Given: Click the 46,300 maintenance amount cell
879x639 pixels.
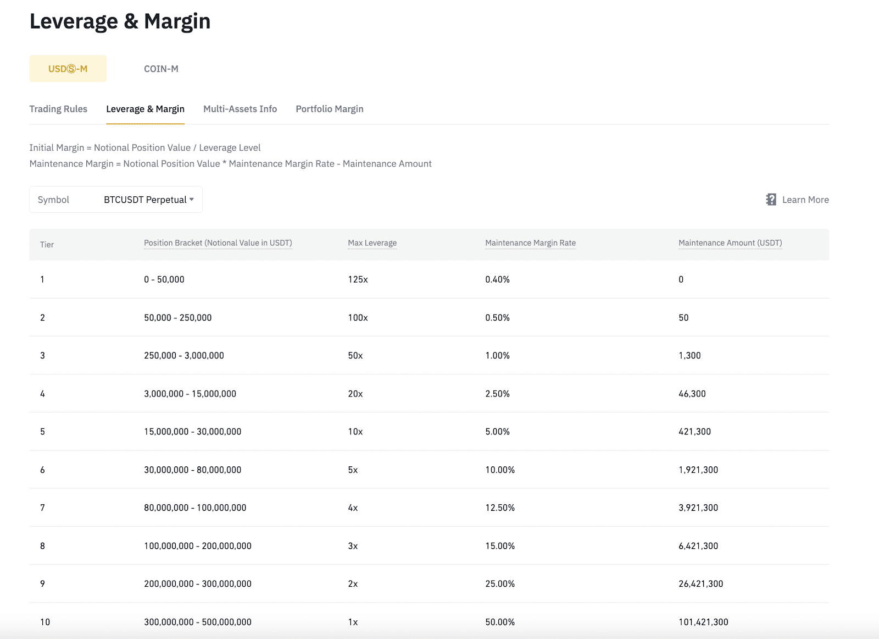Looking at the screenshot, I should point(692,394).
